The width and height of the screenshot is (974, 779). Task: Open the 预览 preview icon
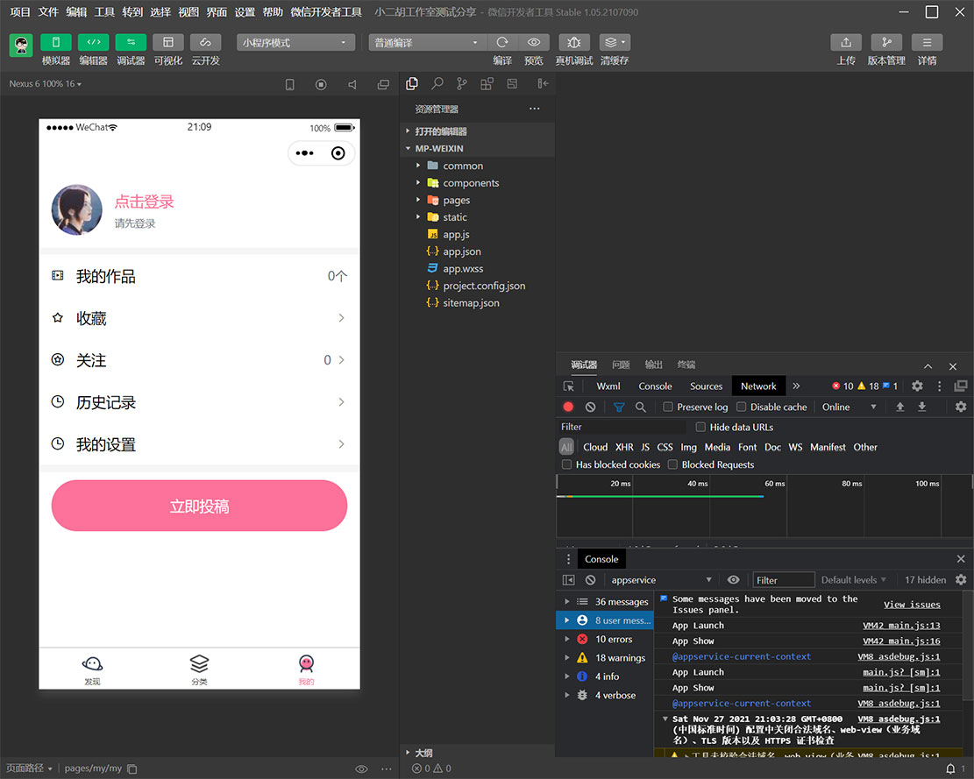tap(533, 42)
